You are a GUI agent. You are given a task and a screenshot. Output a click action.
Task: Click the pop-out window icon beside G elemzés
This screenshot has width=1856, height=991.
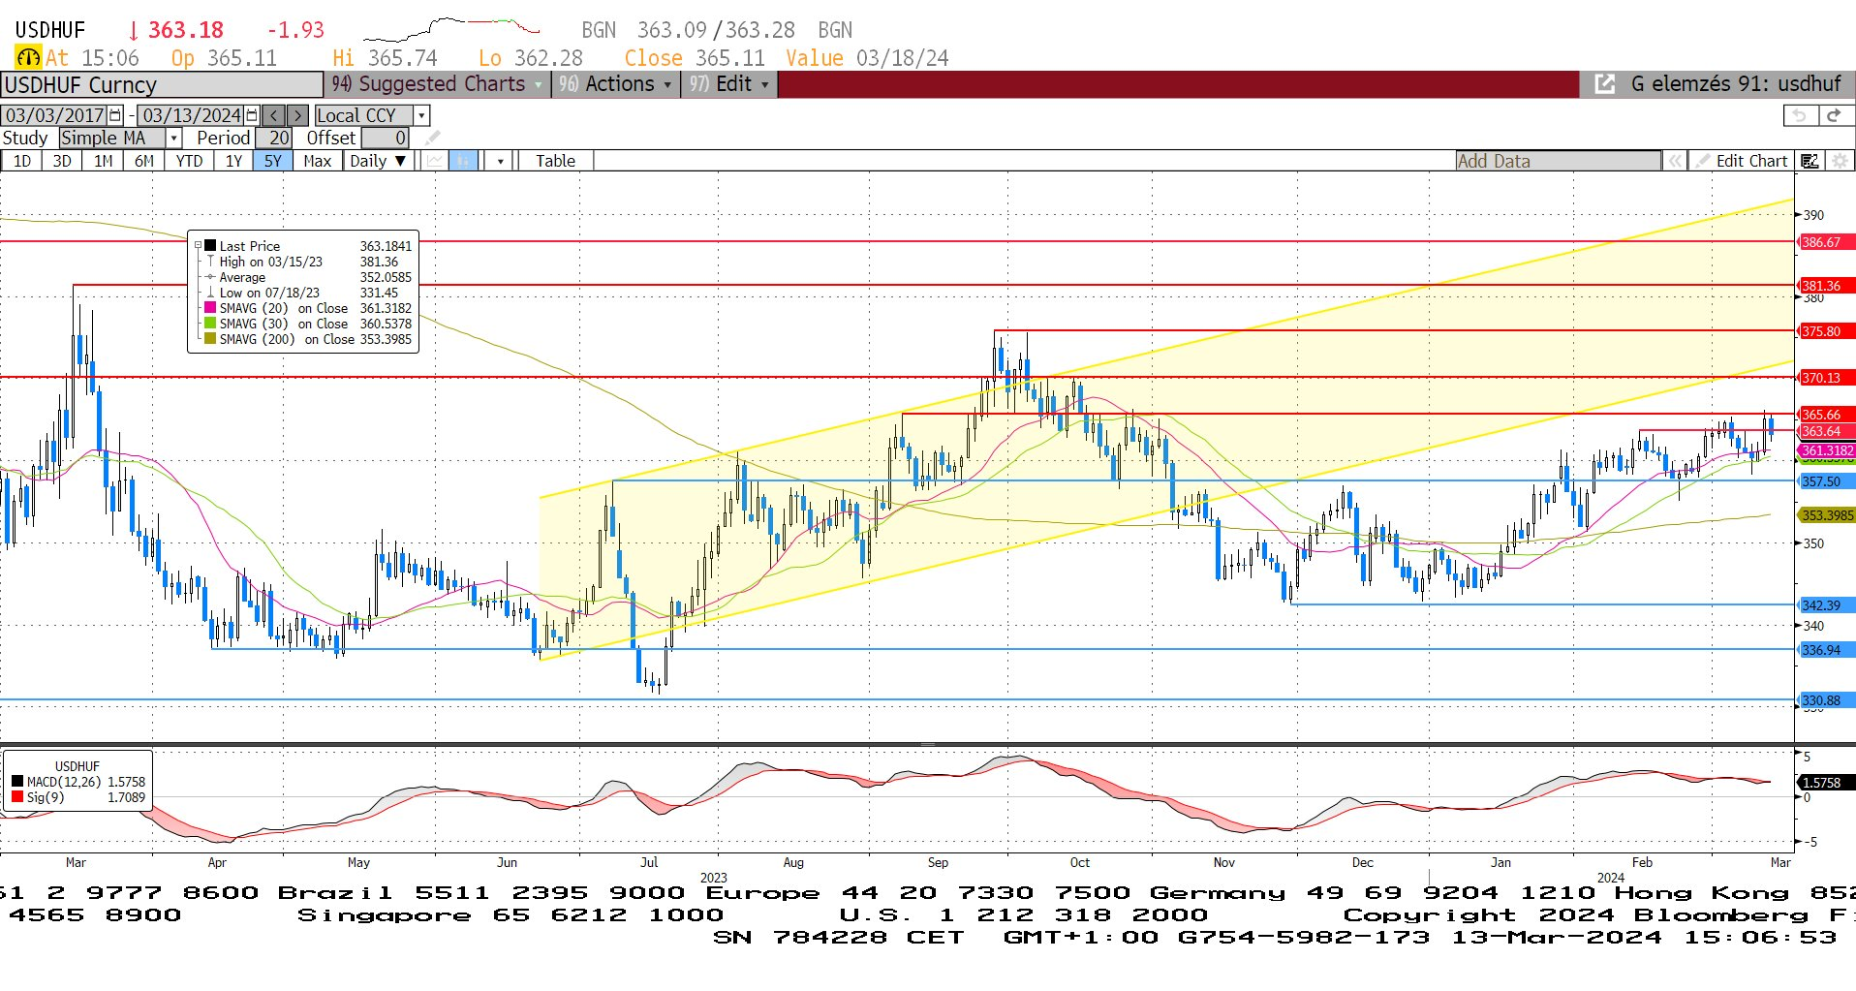pos(1604,84)
